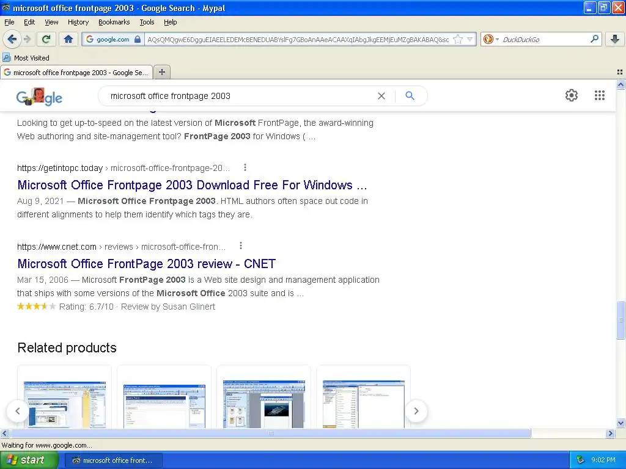Screen dimensions: 626x469
Task: Open the downloads arrow button
Action: (x=615, y=39)
